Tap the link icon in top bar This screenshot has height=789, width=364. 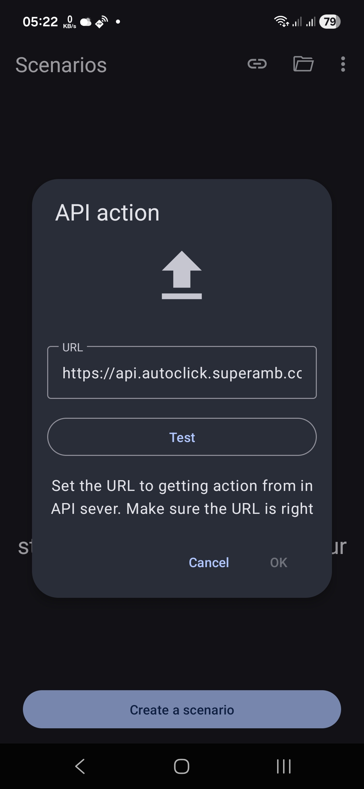coord(257,64)
